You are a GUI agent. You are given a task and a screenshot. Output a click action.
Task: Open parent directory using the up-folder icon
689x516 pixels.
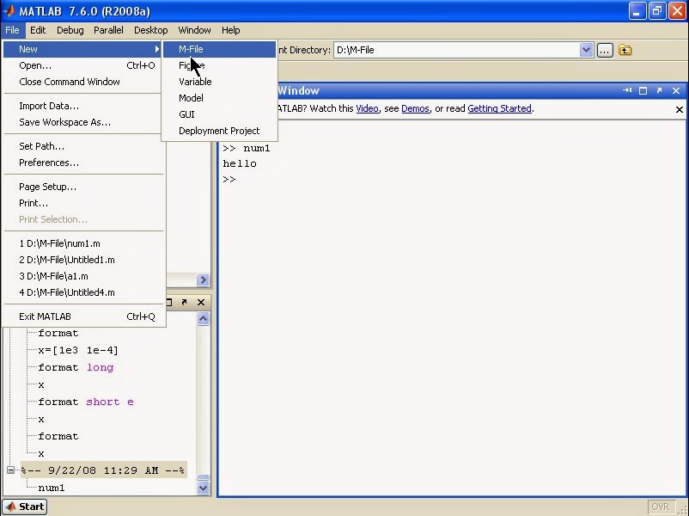625,51
